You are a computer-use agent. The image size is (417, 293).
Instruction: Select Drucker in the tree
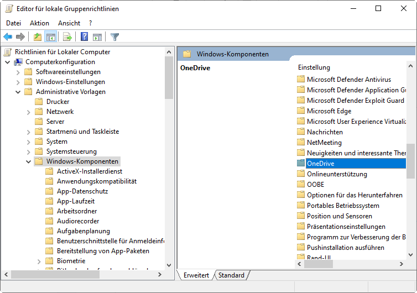pyautogui.click(x=58, y=102)
